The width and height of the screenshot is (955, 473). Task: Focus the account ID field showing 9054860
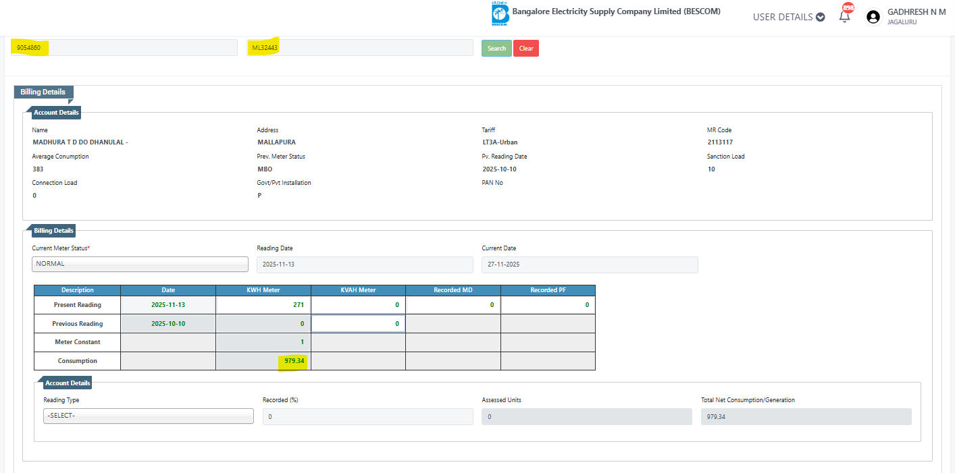click(x=124, y=48)
